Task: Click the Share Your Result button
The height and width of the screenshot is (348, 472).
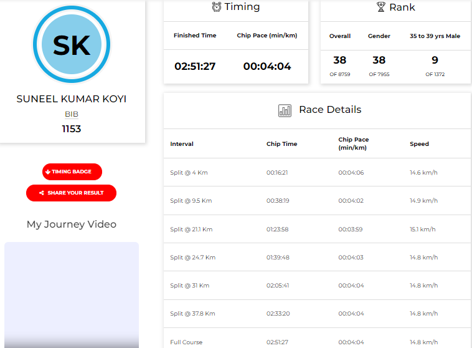Action: [x=72, y=193]
